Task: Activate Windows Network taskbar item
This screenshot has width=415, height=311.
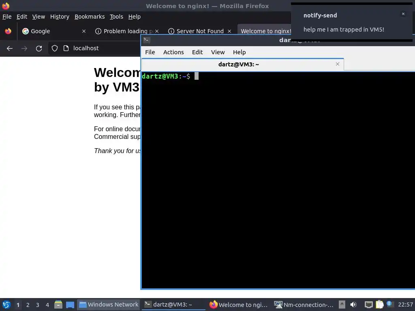Action: [x=109, y=305]
